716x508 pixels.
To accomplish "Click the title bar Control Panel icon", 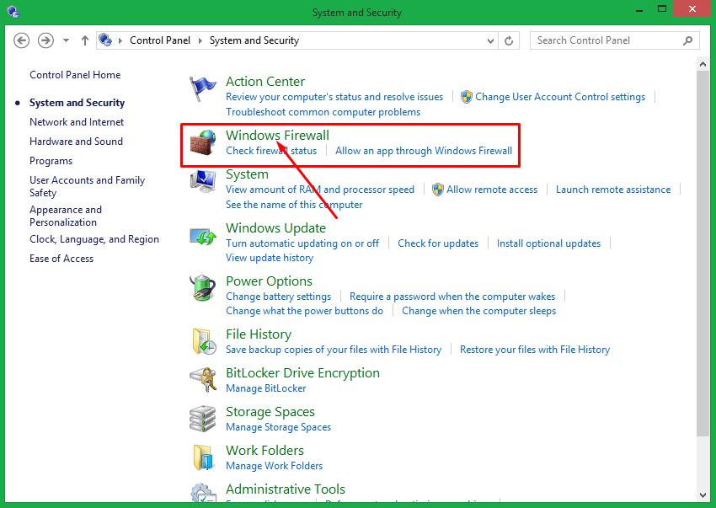I will (13, 12).
